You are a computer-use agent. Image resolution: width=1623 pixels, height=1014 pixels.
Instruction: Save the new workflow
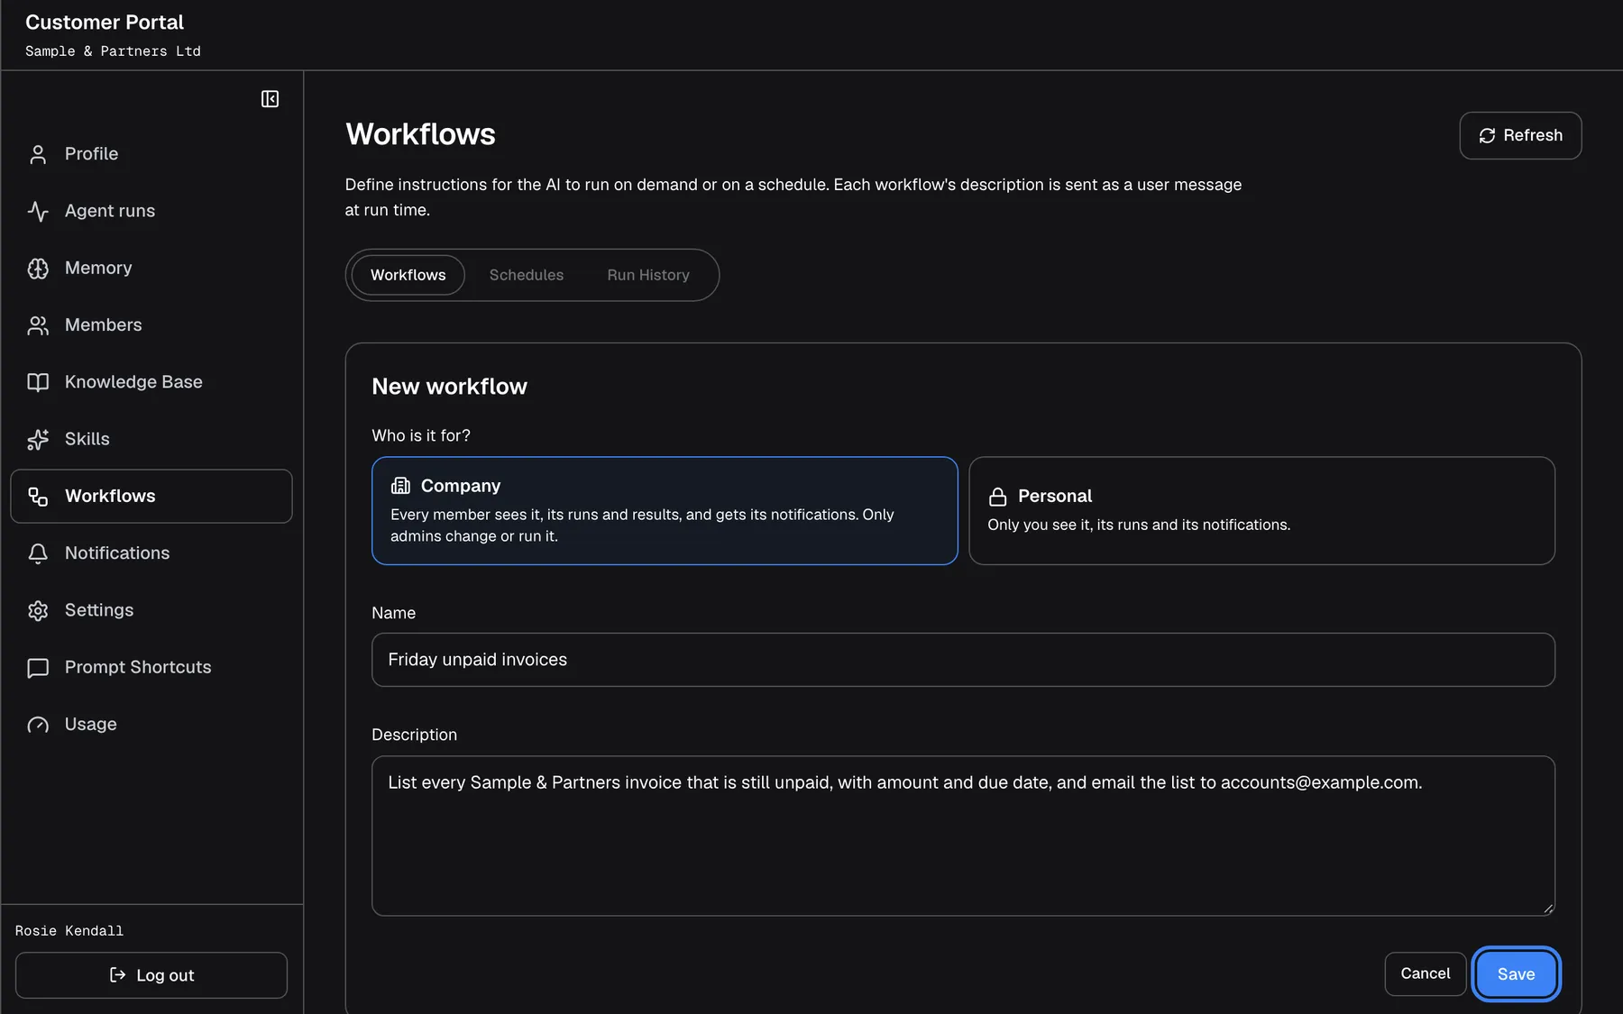pos(1516,974)
